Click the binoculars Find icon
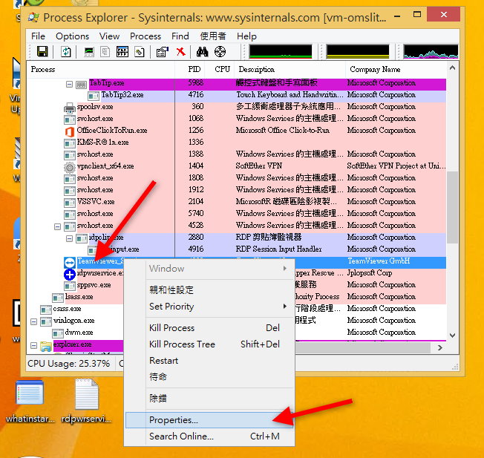Image resolution: width=484 pixels, height=458 pixels. click(202, 51)
